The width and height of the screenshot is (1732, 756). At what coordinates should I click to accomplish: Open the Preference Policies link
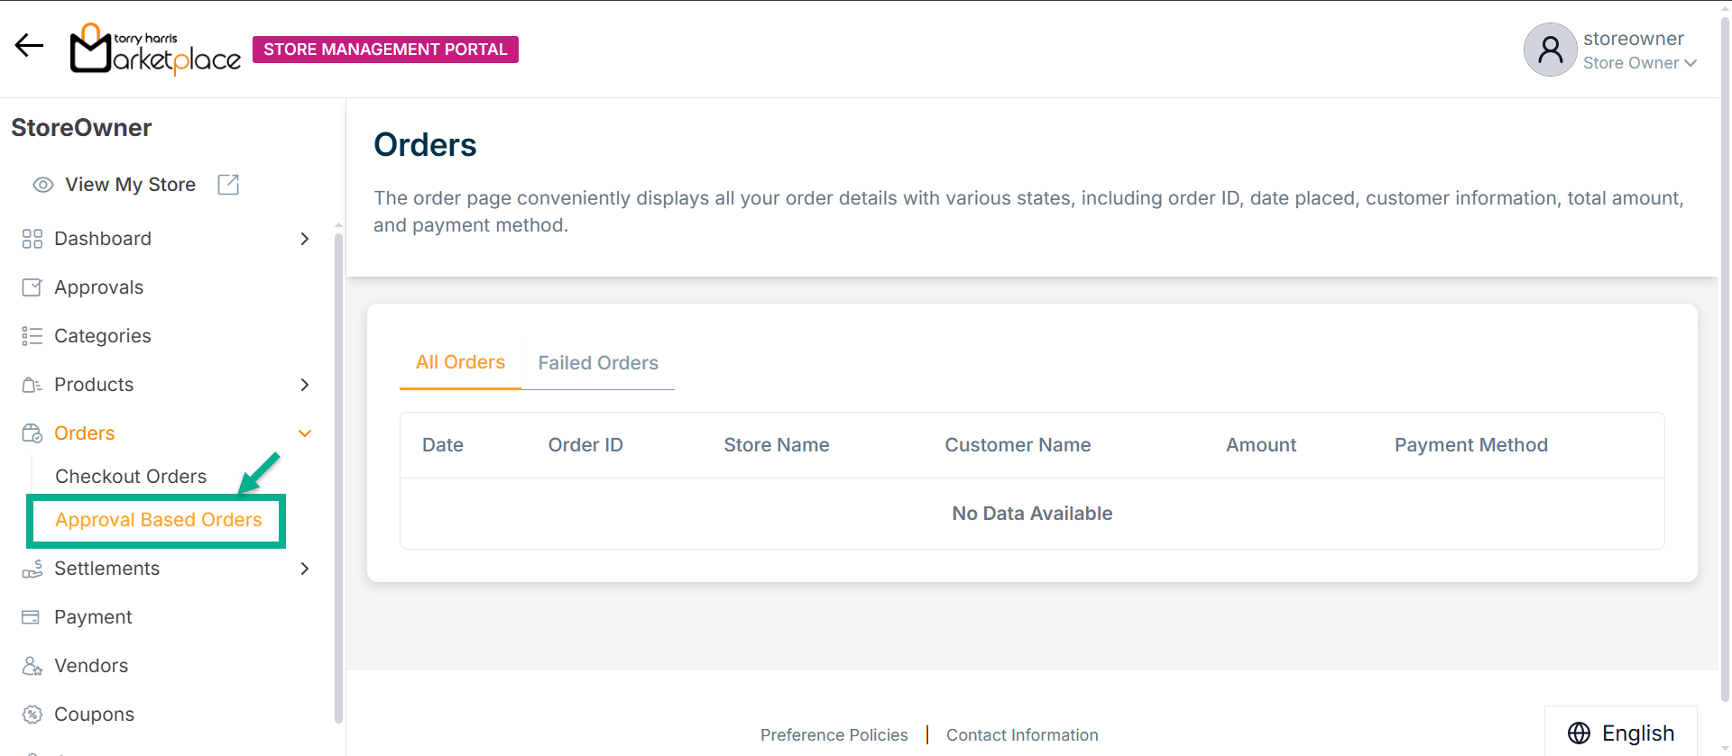(834, 735)
